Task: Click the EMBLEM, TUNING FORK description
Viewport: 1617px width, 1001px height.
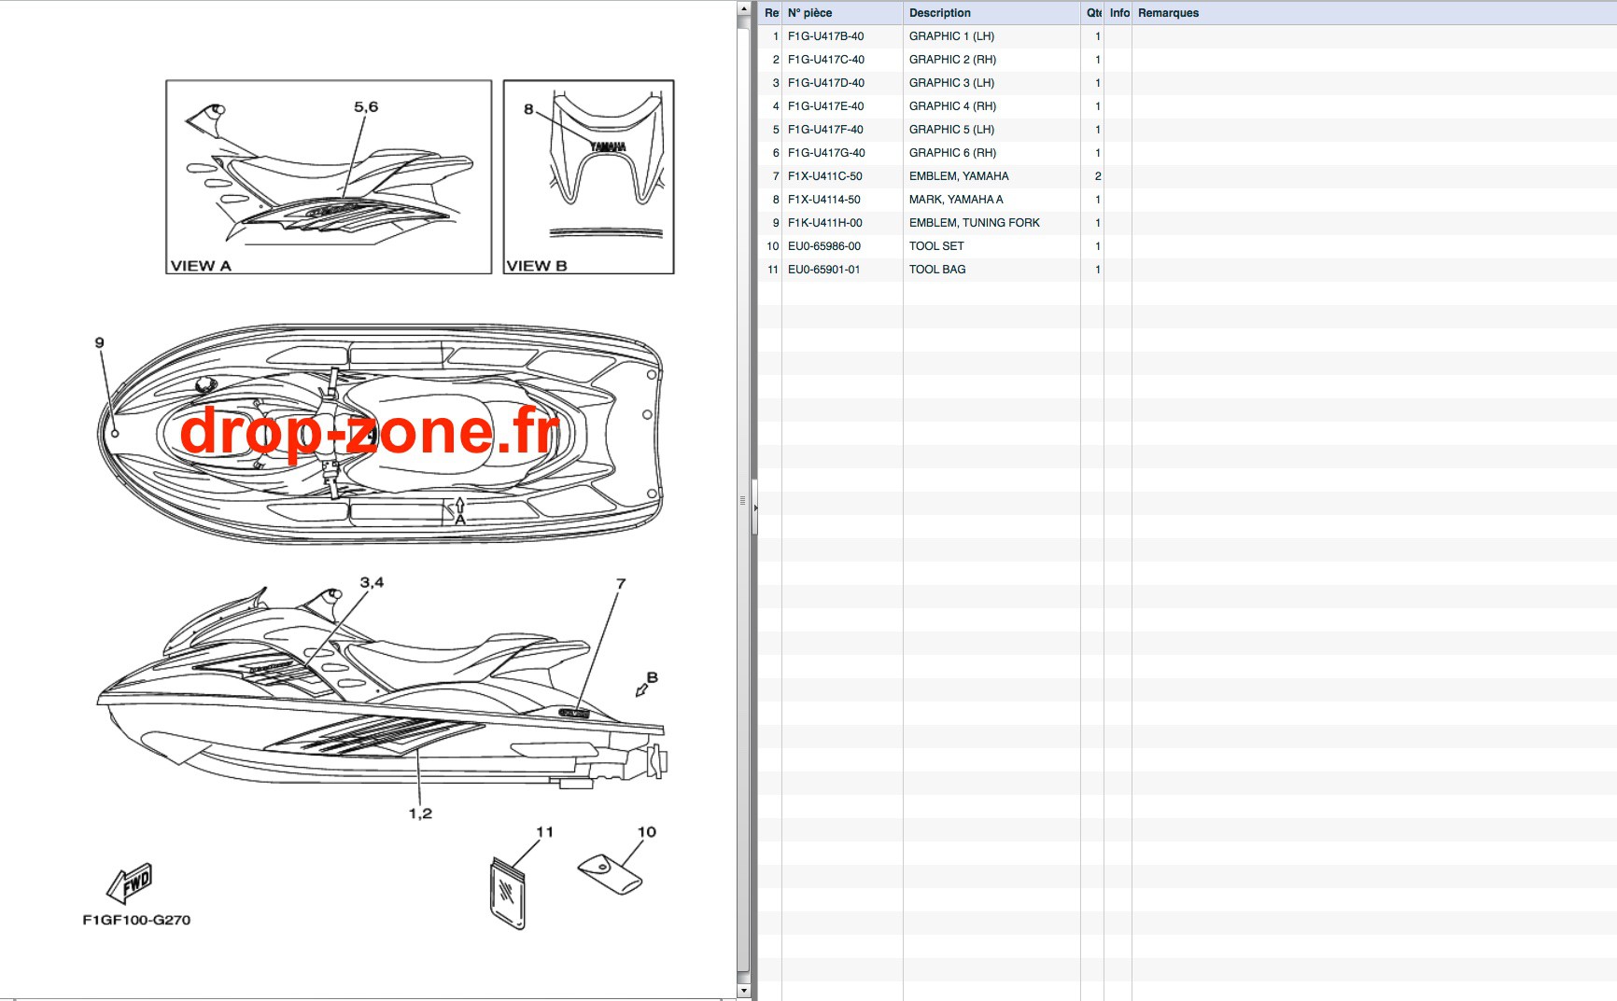Action: (x=974, y=223)
